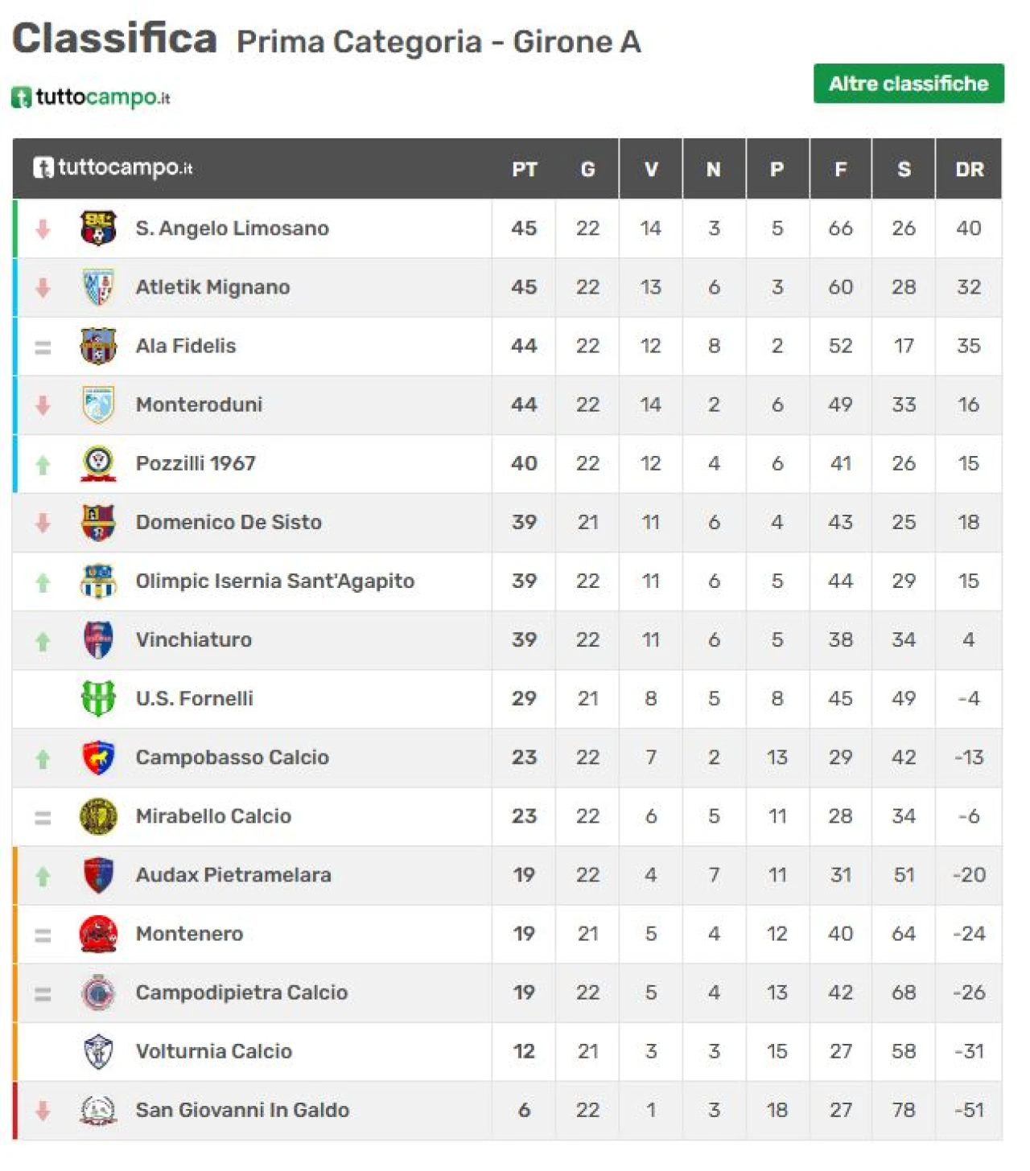
Task: Open the Altre classifiche button
Action: (x=908, y=84)
